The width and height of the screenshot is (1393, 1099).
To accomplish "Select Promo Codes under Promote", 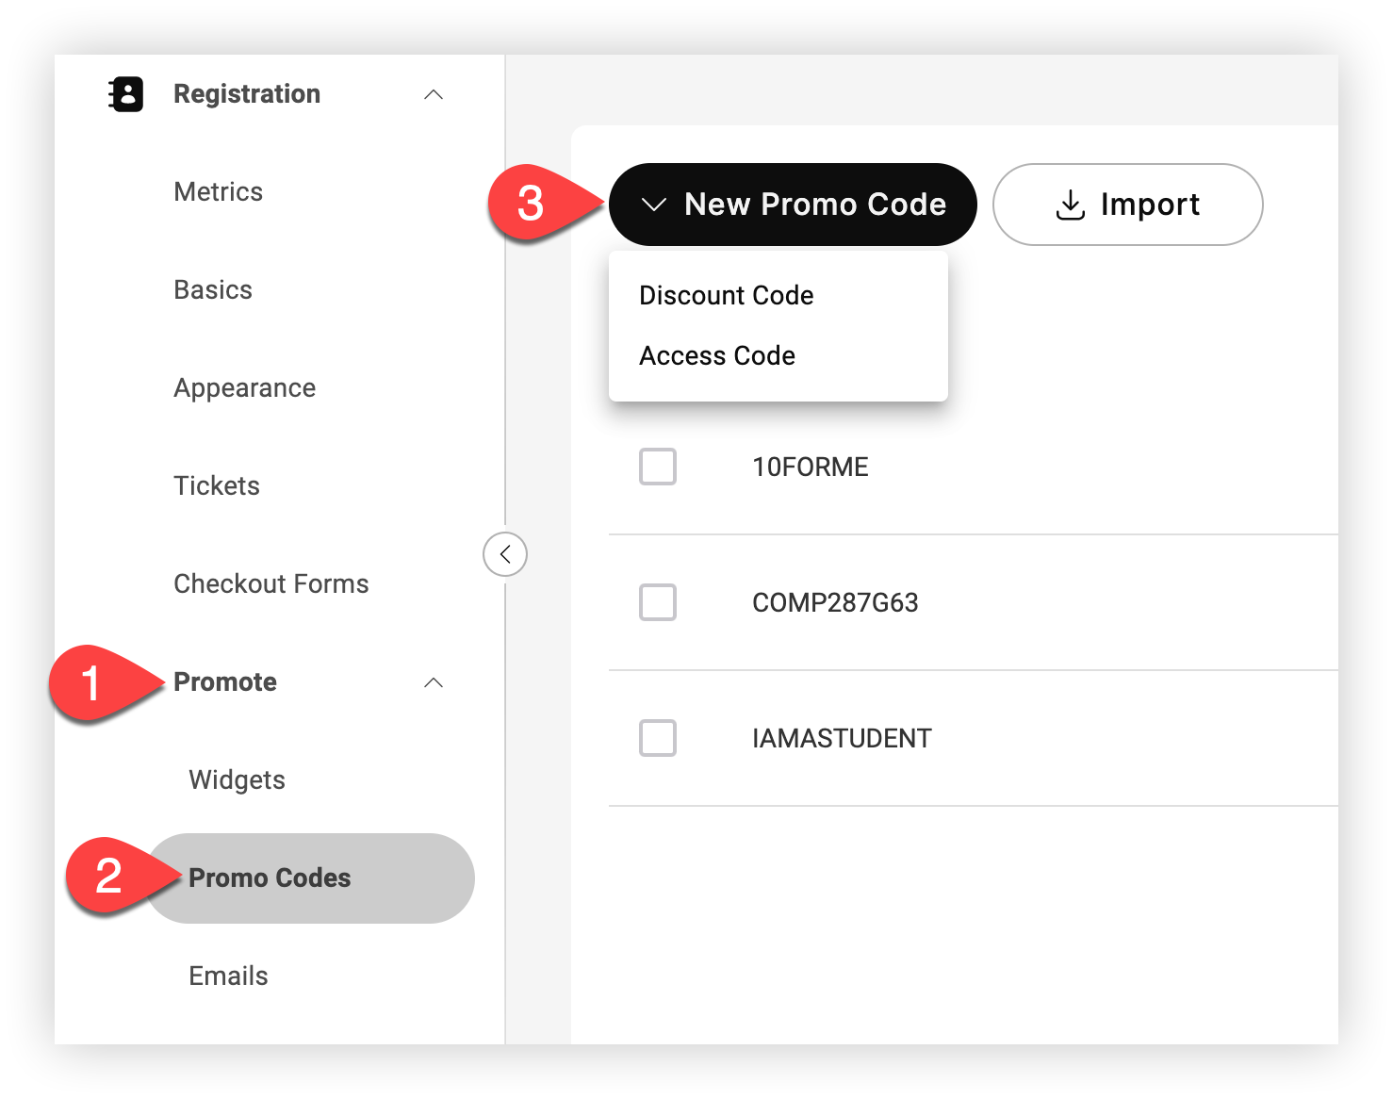I will pyautogui.click(x=311, y=878).
